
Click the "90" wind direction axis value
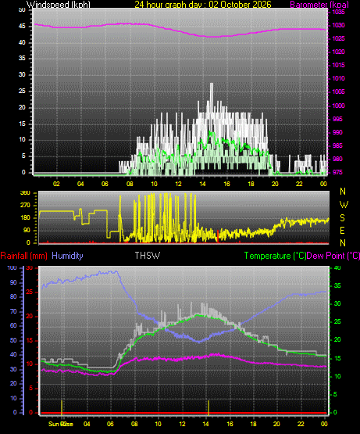tap(27, 230)
